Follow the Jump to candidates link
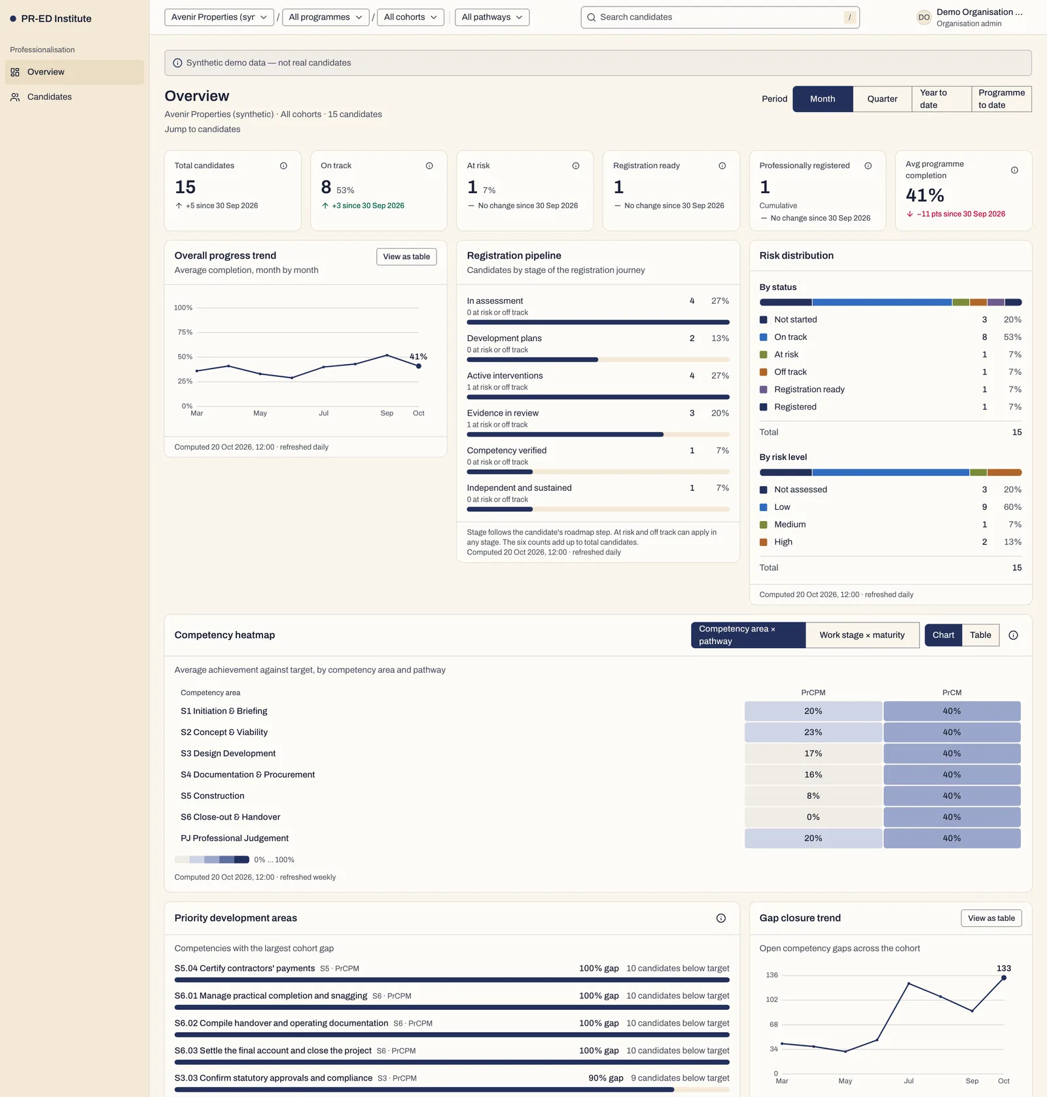 (202, 130)
